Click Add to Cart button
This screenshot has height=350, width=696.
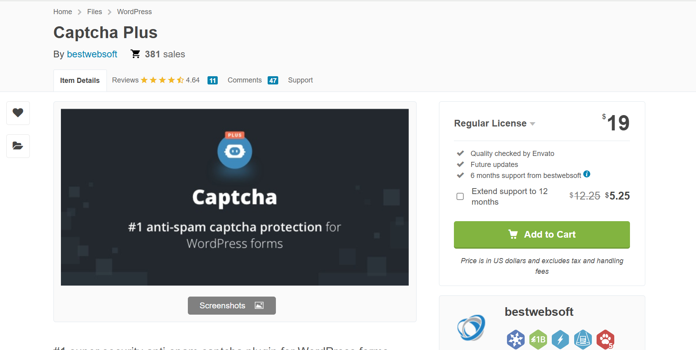coord(542,235)
